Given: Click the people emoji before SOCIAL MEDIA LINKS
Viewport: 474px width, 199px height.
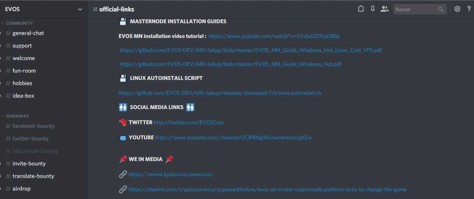Looking at the screenshot, I should [x=123, y=107].
